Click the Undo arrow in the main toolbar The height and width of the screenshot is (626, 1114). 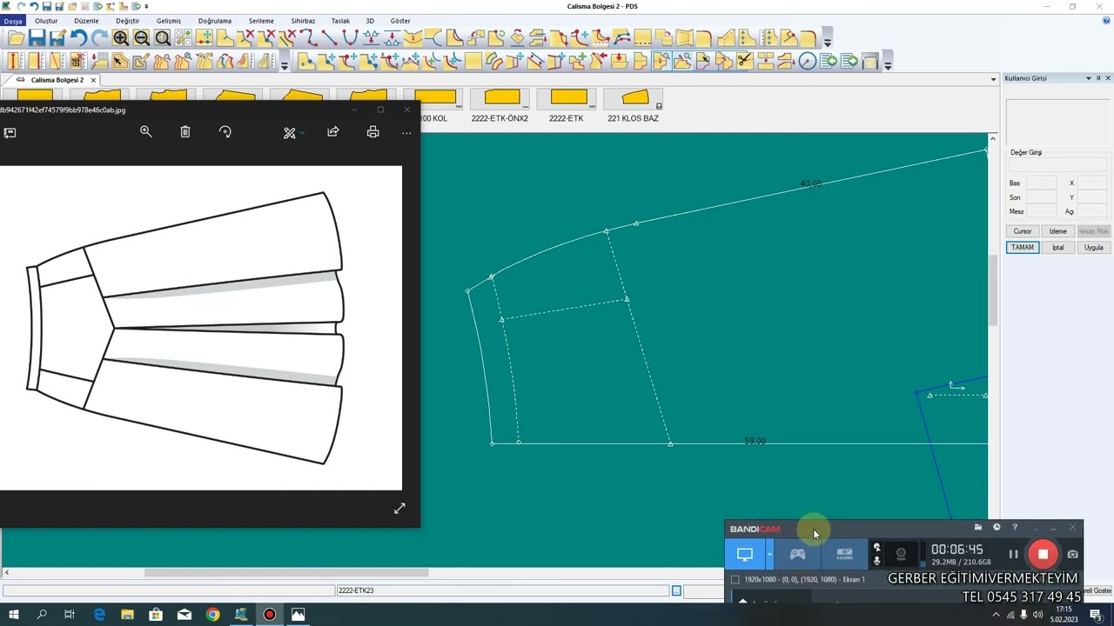[78, 38]
